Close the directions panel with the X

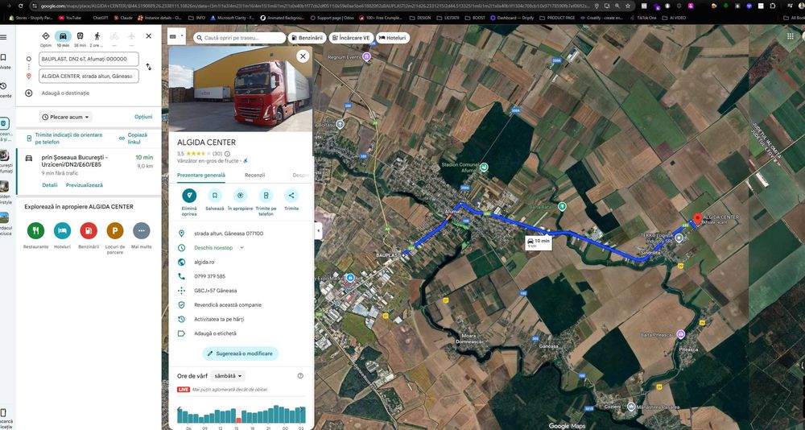[x=148, y=36]
